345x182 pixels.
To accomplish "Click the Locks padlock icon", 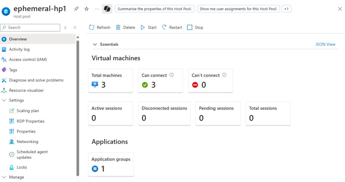I will pyautogui.click(x=12, y=167).
